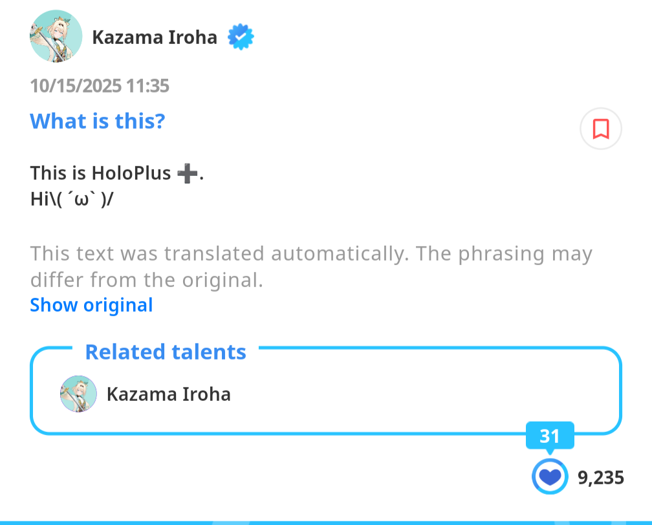
Task: Show the original untranslated text
Action: coord(91,305)
